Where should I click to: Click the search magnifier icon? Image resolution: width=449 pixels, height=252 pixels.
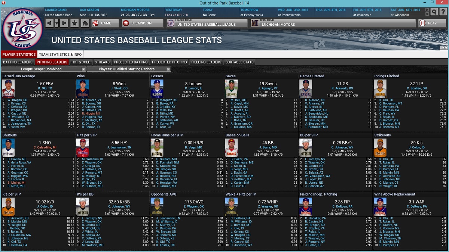434,12
